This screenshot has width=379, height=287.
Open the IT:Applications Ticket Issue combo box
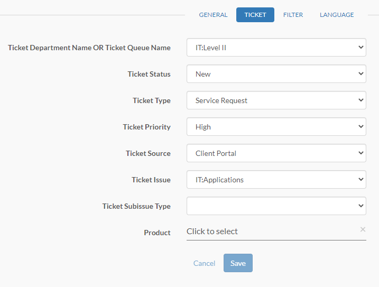coord(276,180)
